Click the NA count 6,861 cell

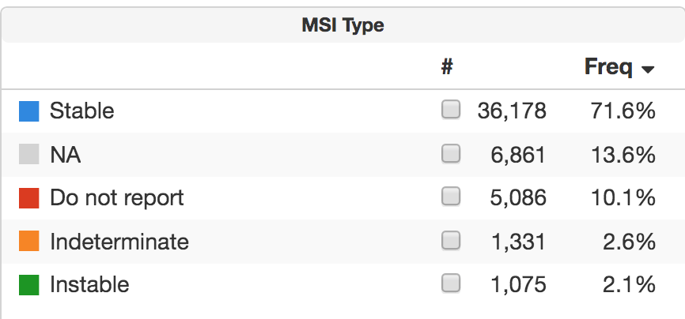point(519,155)
